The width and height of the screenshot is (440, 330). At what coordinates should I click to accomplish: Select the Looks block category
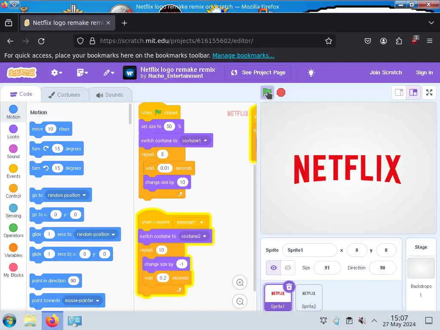(x=13, y=132)
